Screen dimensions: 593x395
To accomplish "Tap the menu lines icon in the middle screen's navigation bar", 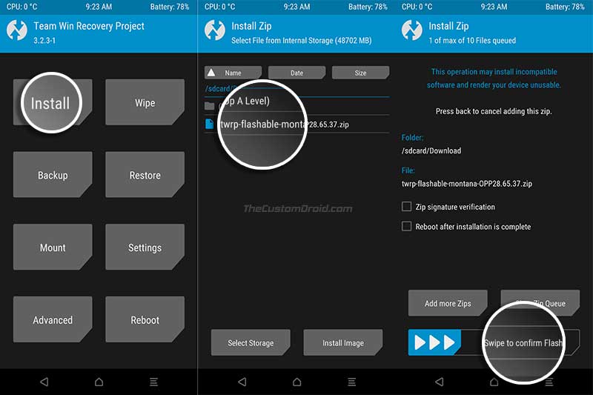I will [351, 382].
